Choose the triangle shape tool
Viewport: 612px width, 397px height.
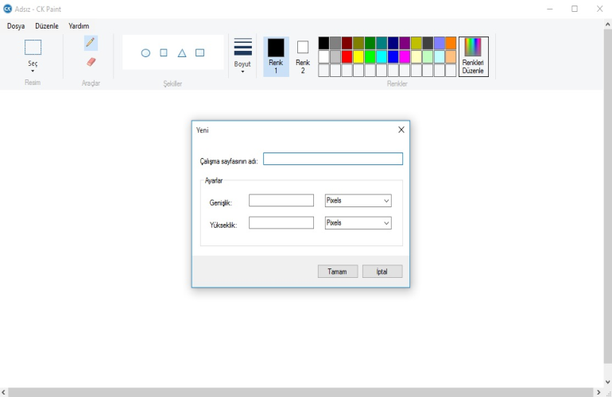(182, 53)
